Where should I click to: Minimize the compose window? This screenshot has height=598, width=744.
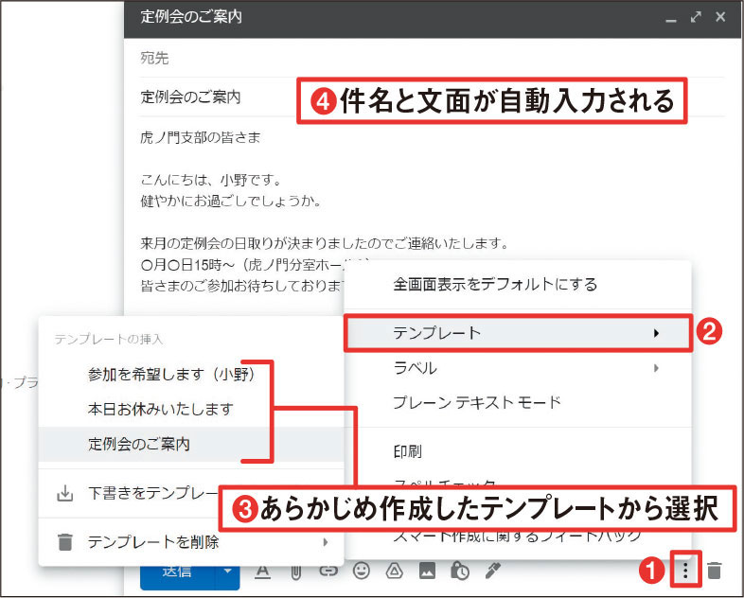pyautogui.click(x=670, y=20)
